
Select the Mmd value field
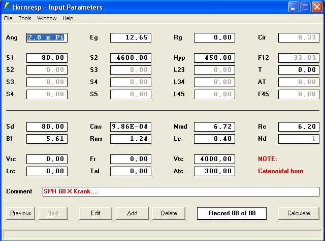(x=214, y=127)
